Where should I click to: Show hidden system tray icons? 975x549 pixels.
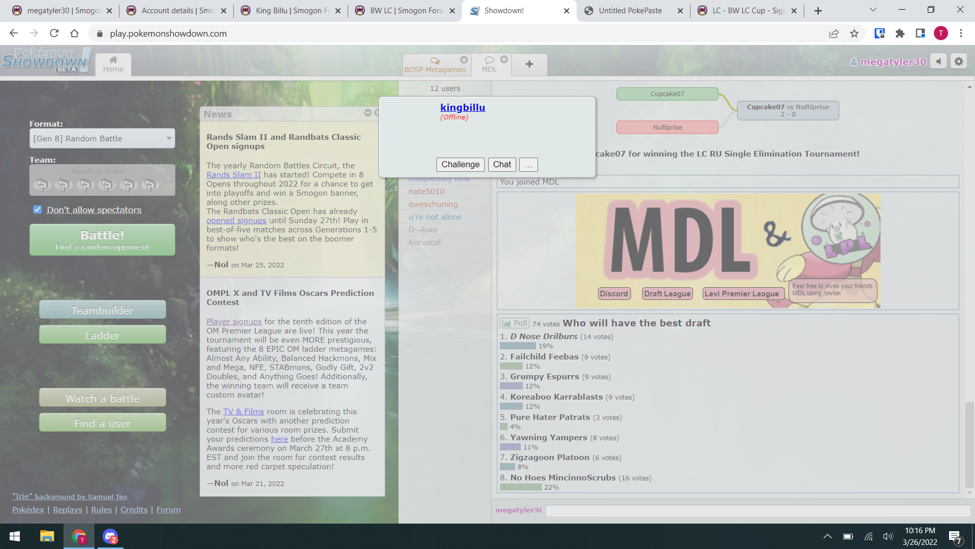828,536
